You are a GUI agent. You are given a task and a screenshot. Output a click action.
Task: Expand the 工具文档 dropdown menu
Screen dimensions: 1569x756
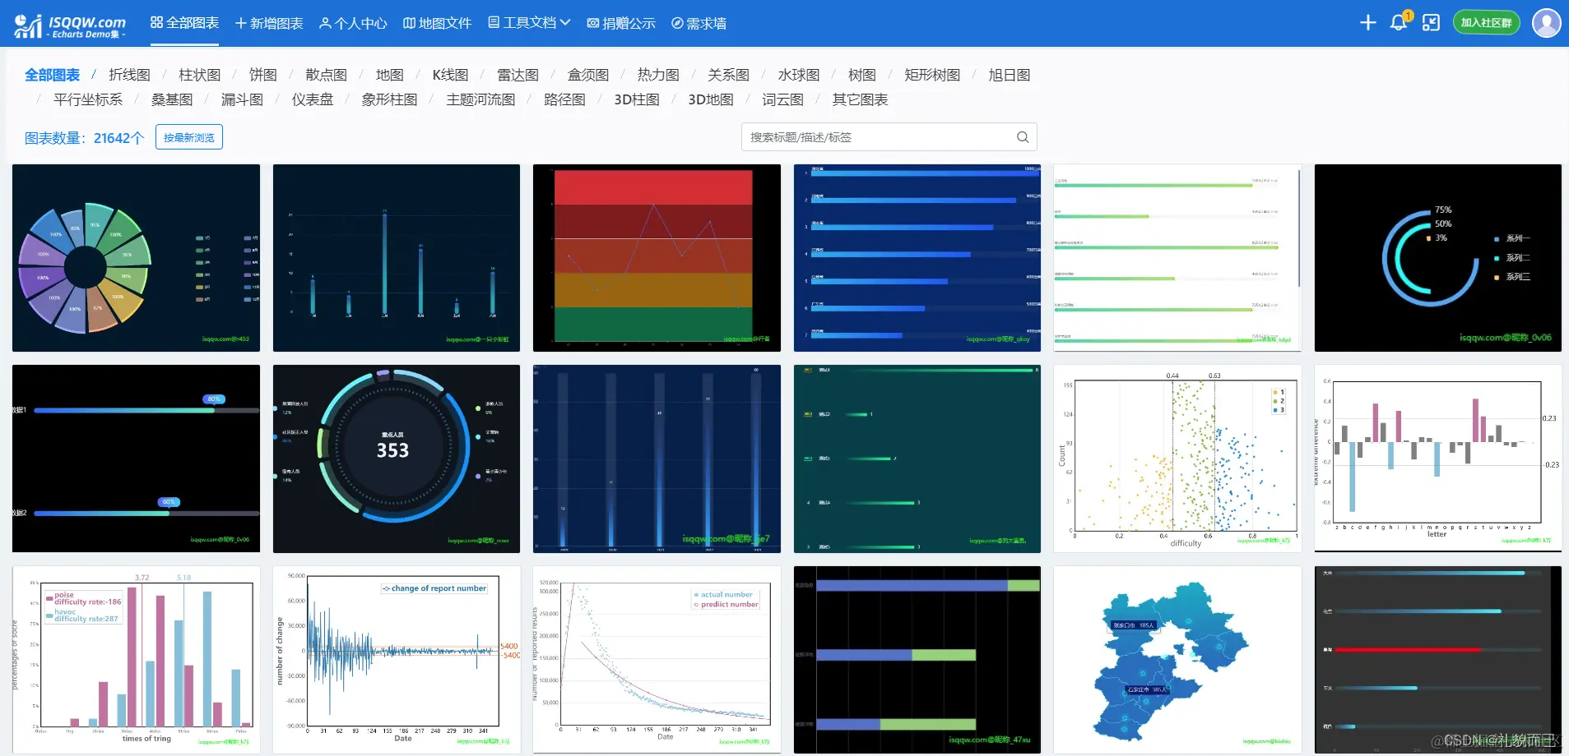tap(527, 23)
